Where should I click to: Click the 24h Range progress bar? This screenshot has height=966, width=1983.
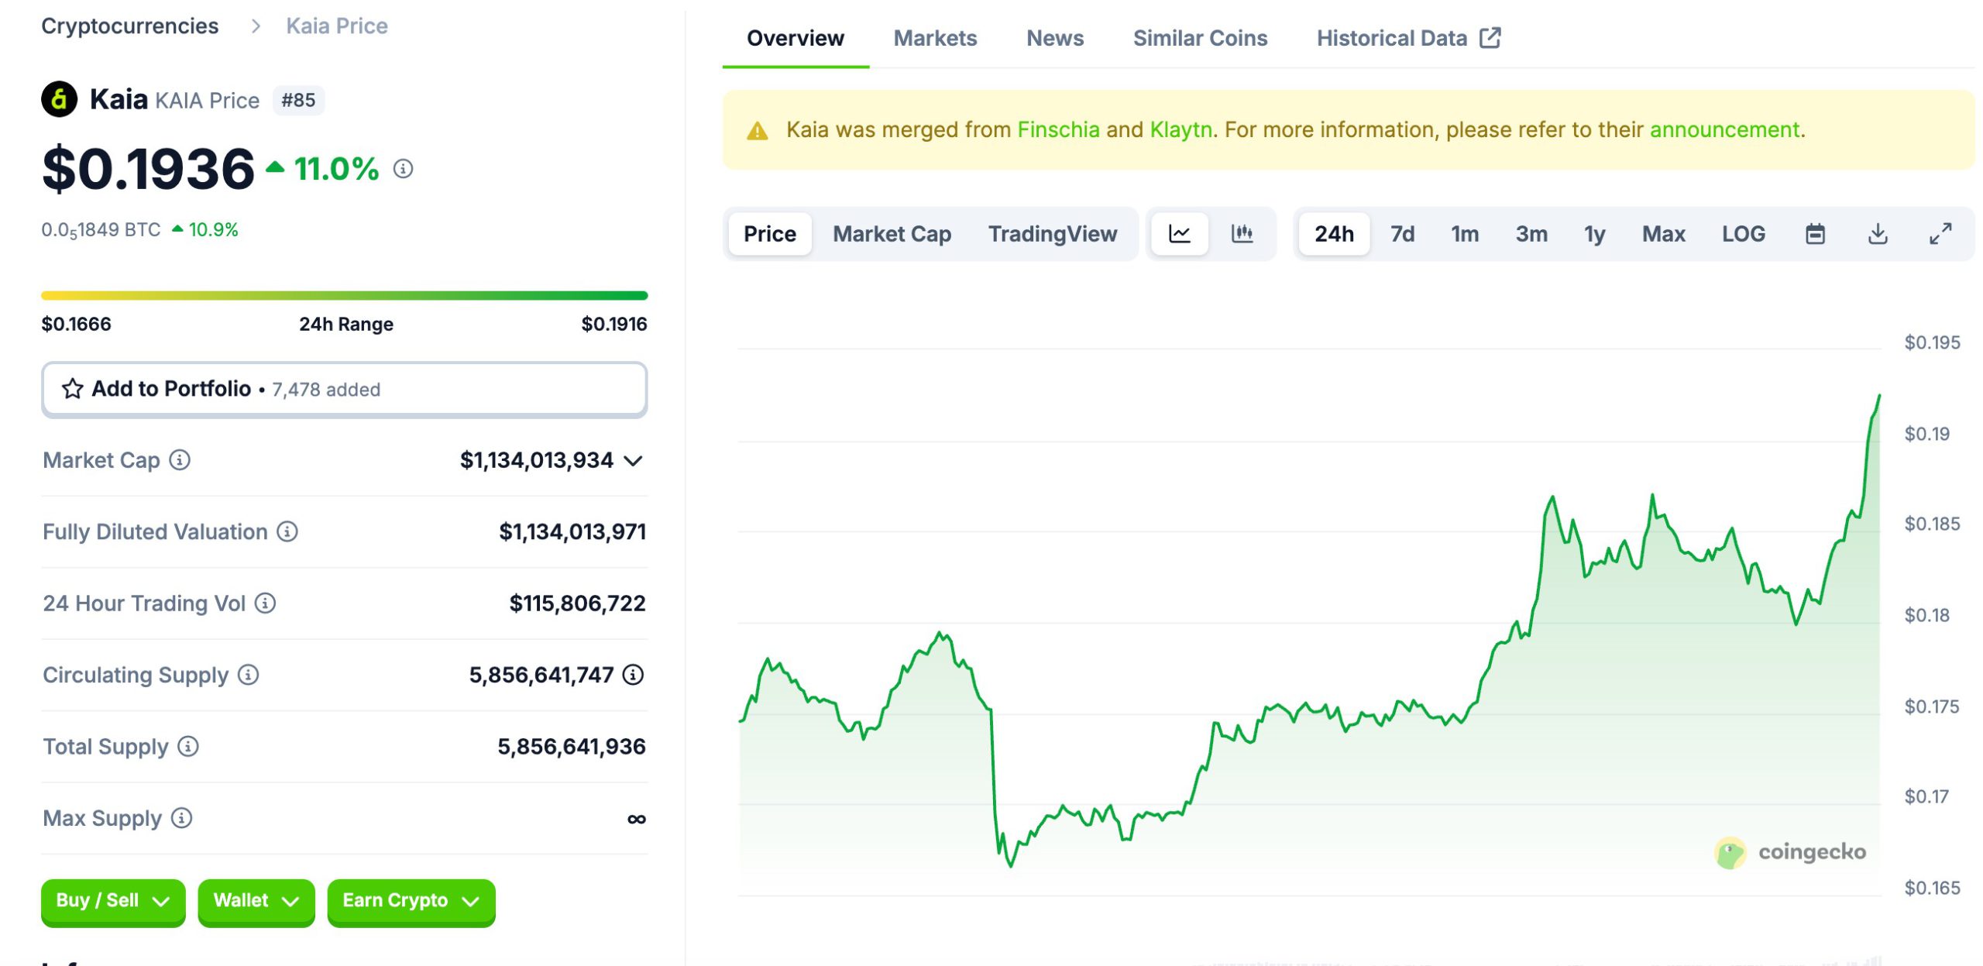pyautogui.click(x=344, y=295)
